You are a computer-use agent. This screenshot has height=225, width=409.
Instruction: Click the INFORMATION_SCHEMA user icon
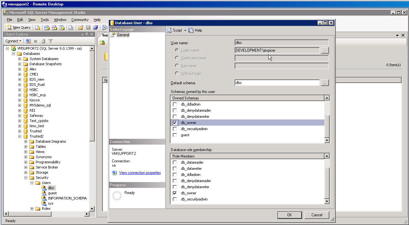(44, 198)
